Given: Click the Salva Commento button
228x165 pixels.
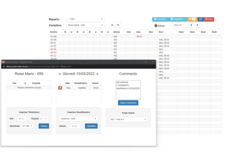Looking at the screenshot, I should click(128, 103).
